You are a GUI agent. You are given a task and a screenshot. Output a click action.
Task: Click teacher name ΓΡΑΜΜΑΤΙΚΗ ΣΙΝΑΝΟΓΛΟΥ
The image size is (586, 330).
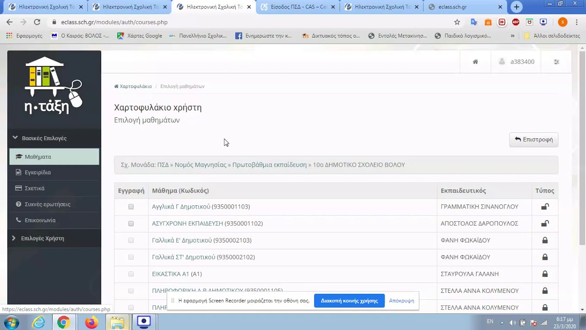pyautogui.click(x=479, y=207)
